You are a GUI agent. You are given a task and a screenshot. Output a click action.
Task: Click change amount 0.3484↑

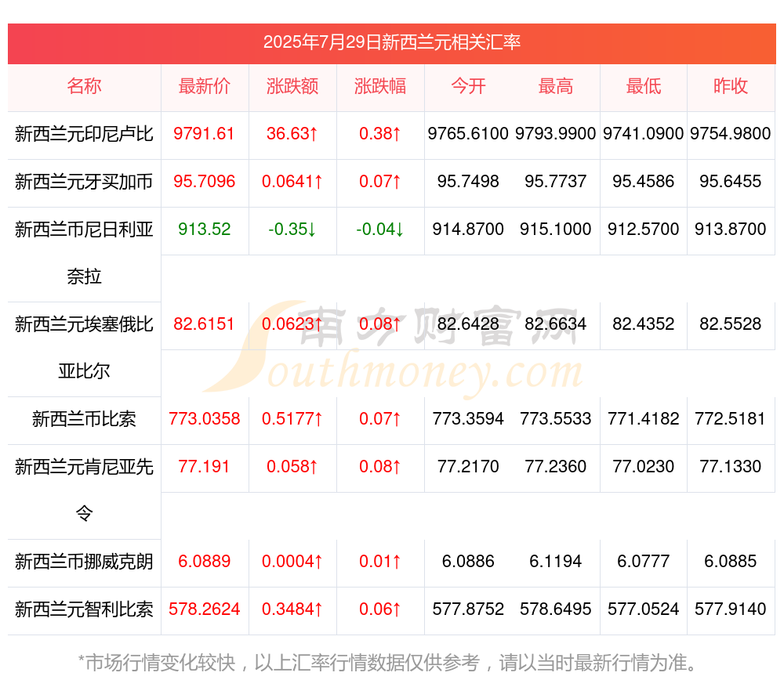click(292, 609)
